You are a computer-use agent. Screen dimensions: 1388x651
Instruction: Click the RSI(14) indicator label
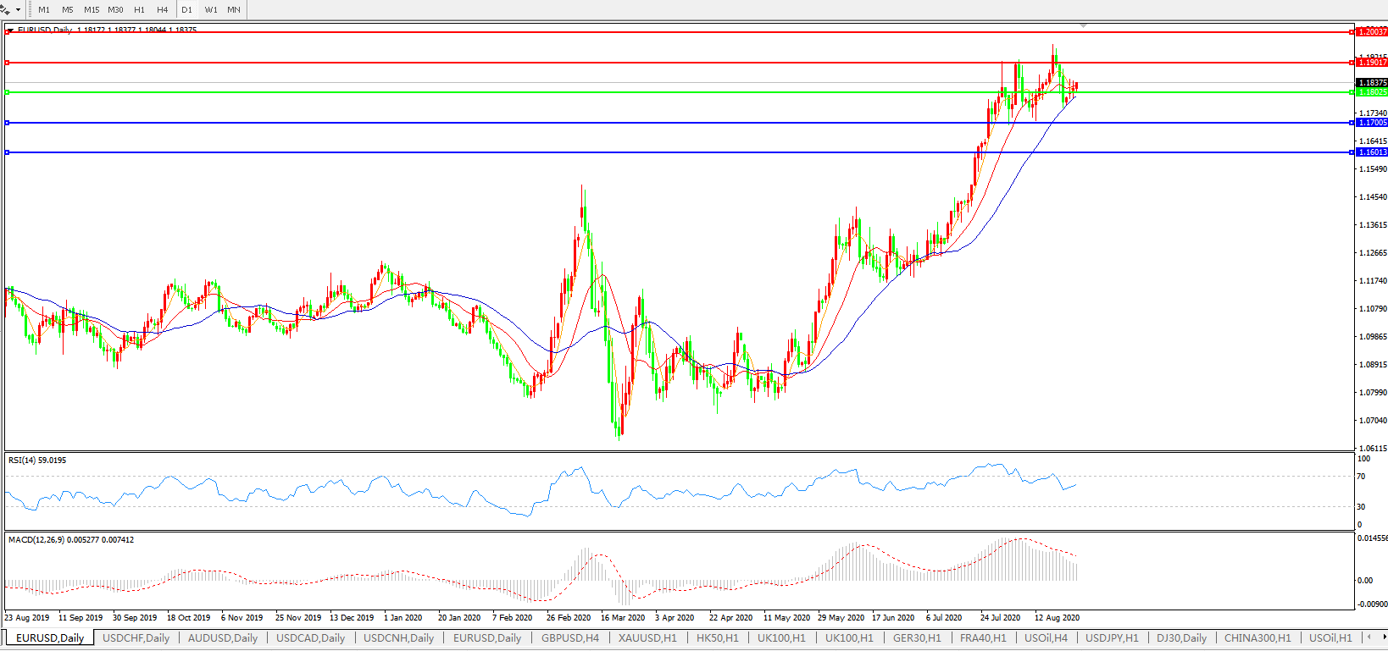point(36,461)
